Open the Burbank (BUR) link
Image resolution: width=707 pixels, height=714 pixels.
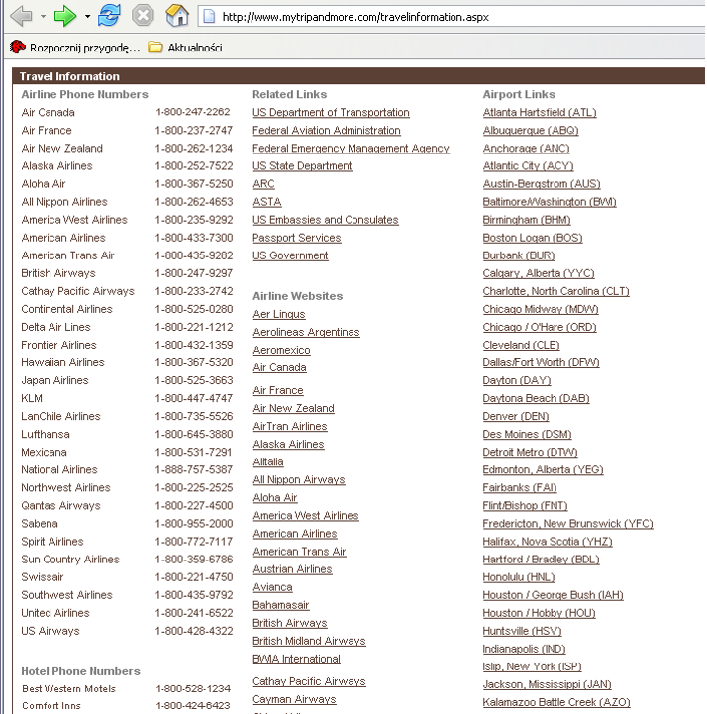click(519, 255)
